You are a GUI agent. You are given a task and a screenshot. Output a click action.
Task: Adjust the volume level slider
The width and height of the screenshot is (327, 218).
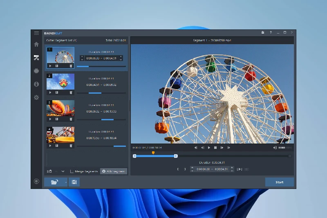point(285,148)
